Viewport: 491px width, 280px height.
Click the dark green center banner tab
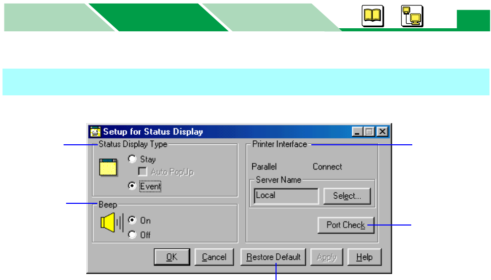(158, 17)
